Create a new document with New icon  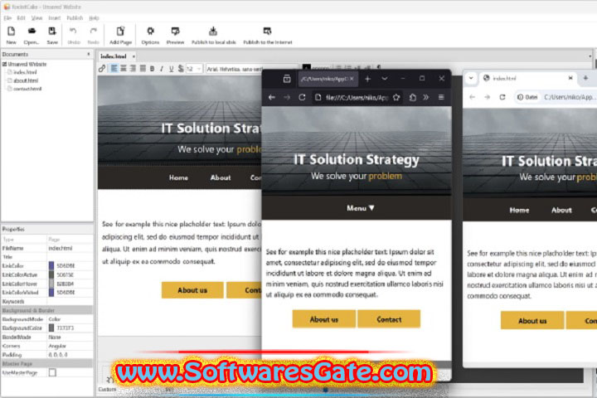point(11,32)
